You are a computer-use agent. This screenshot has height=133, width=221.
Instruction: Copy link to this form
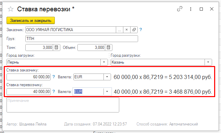tap(180, 9)
